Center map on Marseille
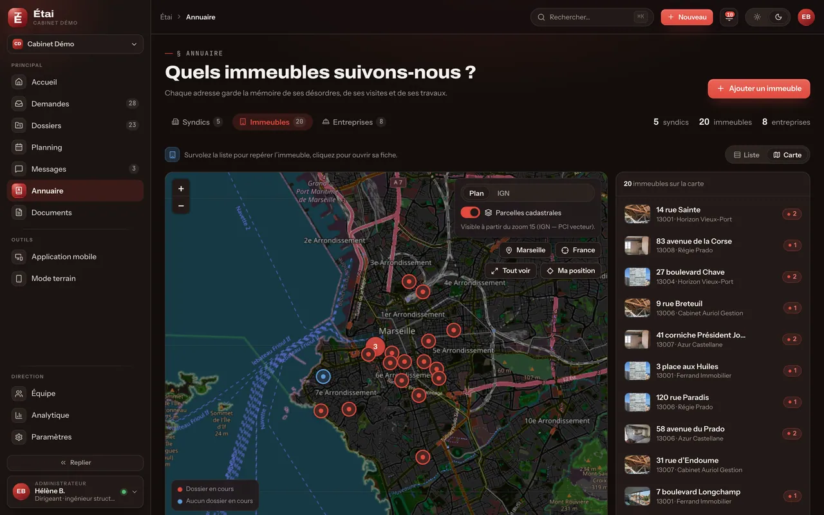824x515 pixels. pyautogui.click(x=525, y=250)
